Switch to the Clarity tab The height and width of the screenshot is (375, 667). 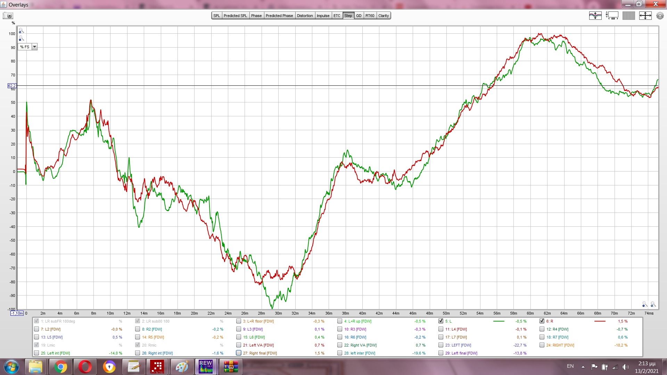pos(384,16)
